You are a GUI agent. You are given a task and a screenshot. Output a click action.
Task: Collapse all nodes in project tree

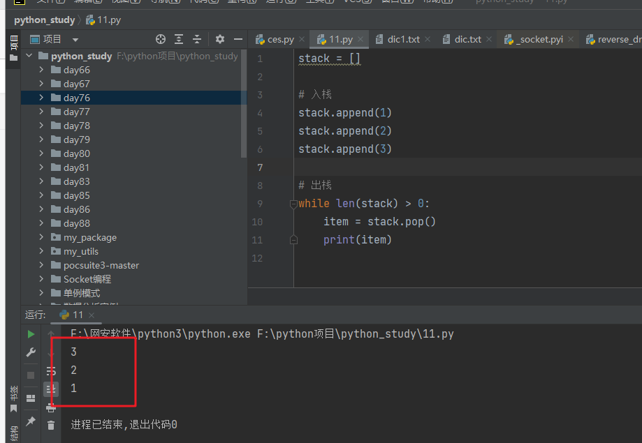pyautogui.click(x=197, y=39)
